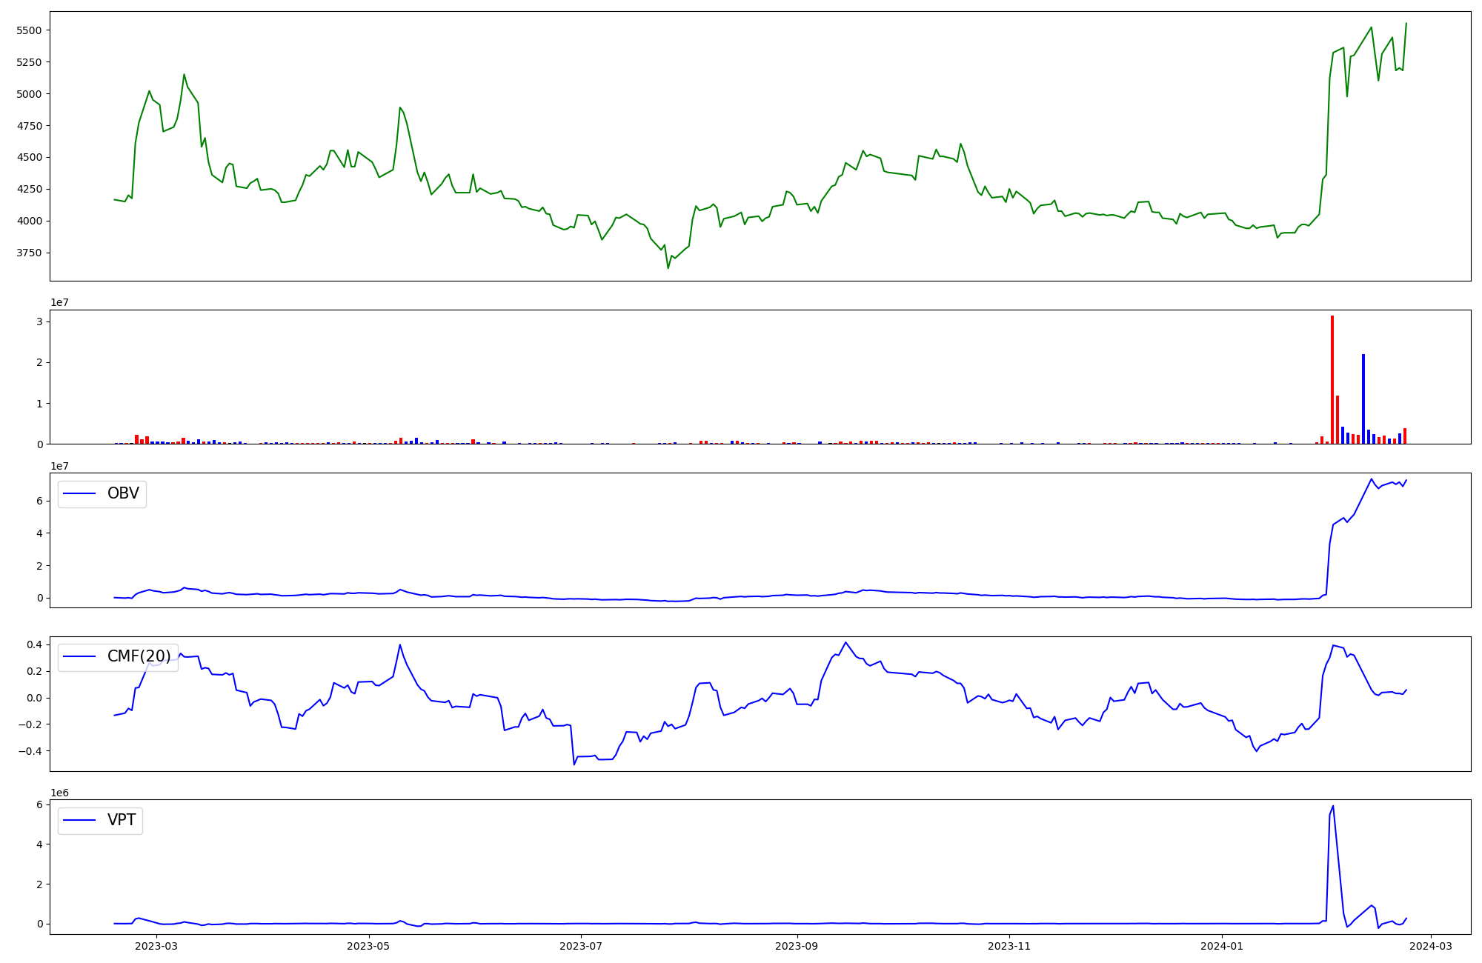Screen dimensions: 1482x963
Task: Click the 2023-11 date tick label
Action: point(1009,946)
